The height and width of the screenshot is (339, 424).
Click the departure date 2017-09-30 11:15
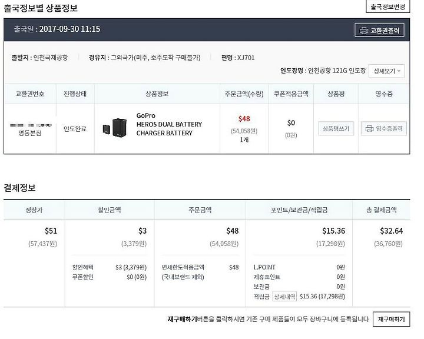click(69, 29)
